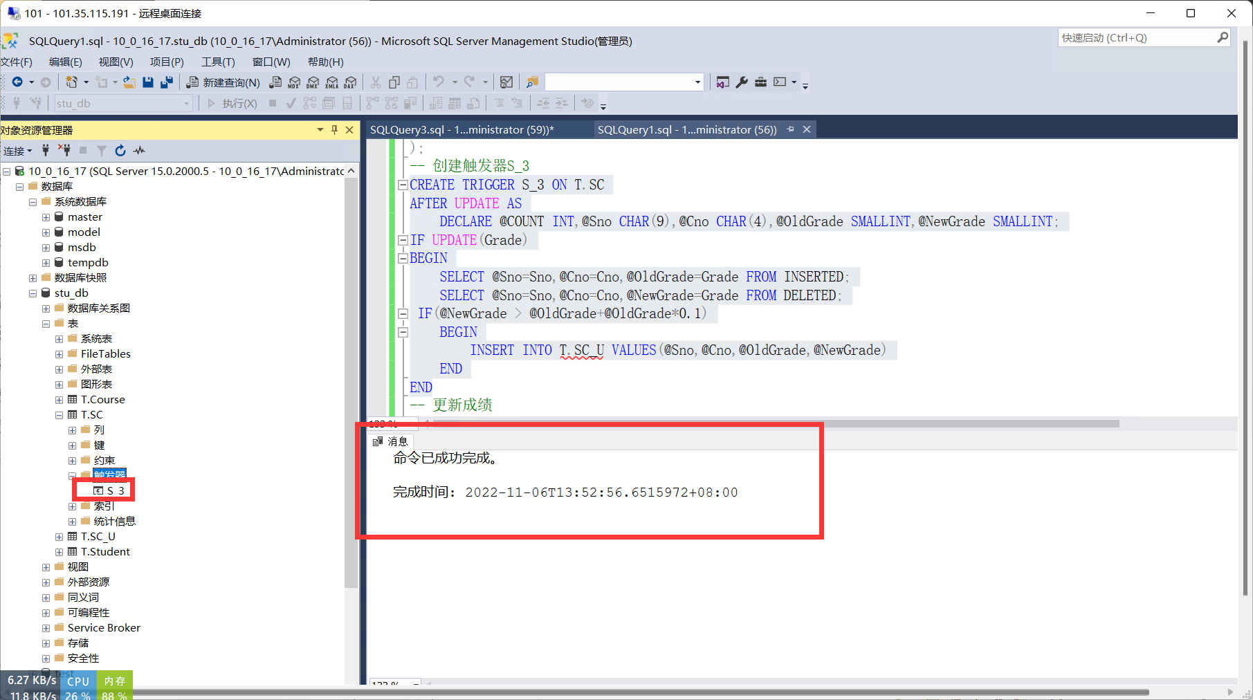This screenshot has width=1253, height=700.
Task: Click the Copy icon in toolbar
Action: [394, 82]
